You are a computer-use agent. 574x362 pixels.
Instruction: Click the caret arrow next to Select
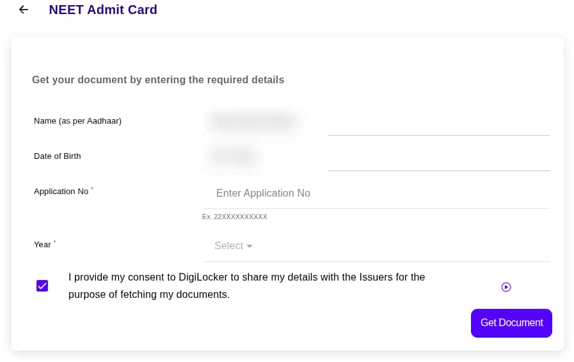250,246
